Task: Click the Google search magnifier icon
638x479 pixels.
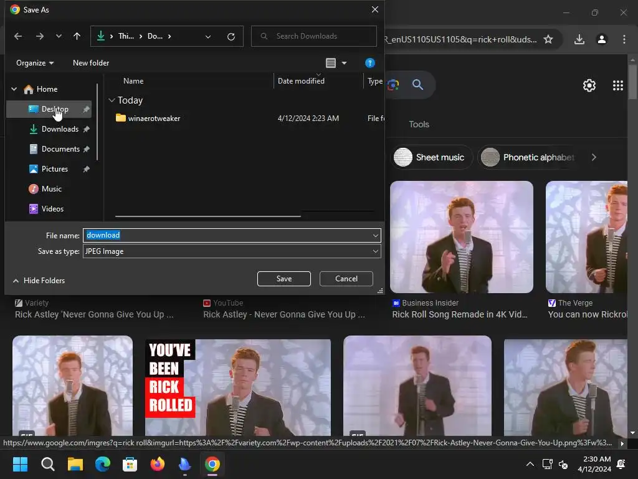Action: (418, 85)
